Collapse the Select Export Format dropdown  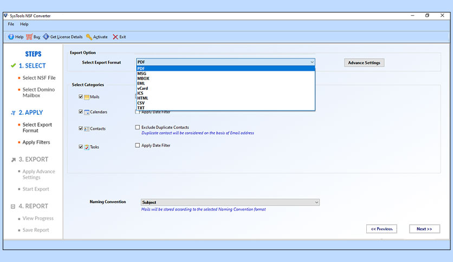click(x=312, y=62)
